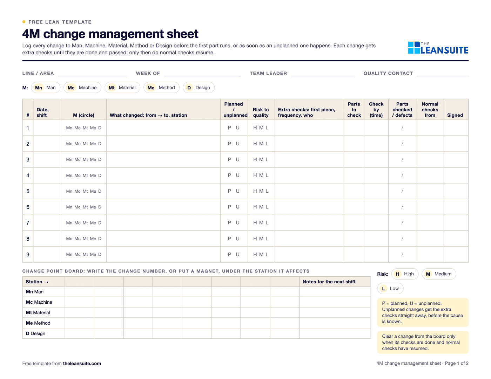Click the 'Clear a change from the board' note box
The height and width of the screenshot is (379, 491).
point(423,342)
